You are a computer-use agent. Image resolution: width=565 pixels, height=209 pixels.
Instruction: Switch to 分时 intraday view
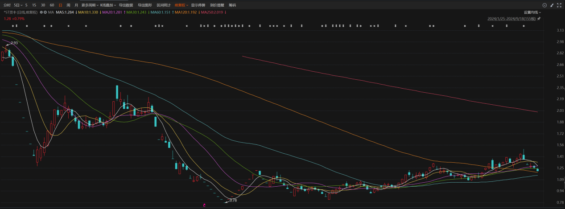7,5
